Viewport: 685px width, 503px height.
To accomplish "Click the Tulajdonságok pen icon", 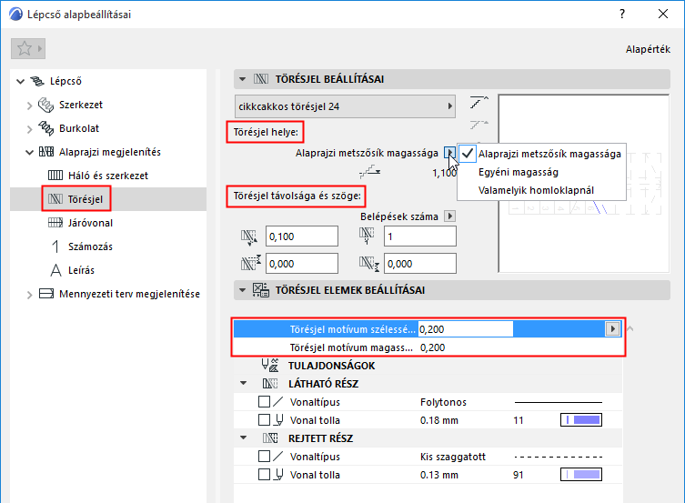I will pos(270,366).
